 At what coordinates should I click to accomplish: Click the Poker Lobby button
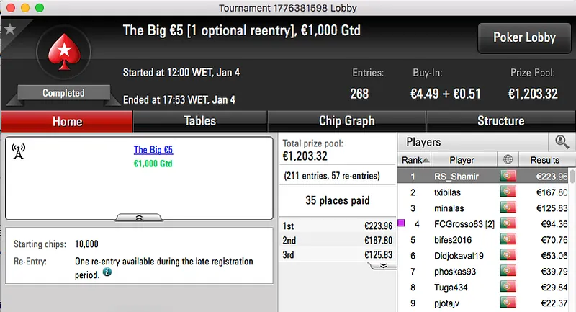[x=523, y=37]
